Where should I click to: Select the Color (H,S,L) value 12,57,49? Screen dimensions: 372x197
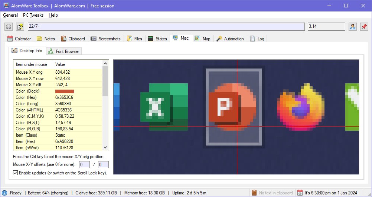63,123
